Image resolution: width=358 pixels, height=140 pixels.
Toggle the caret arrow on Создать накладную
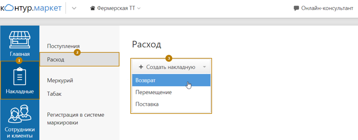204,67
